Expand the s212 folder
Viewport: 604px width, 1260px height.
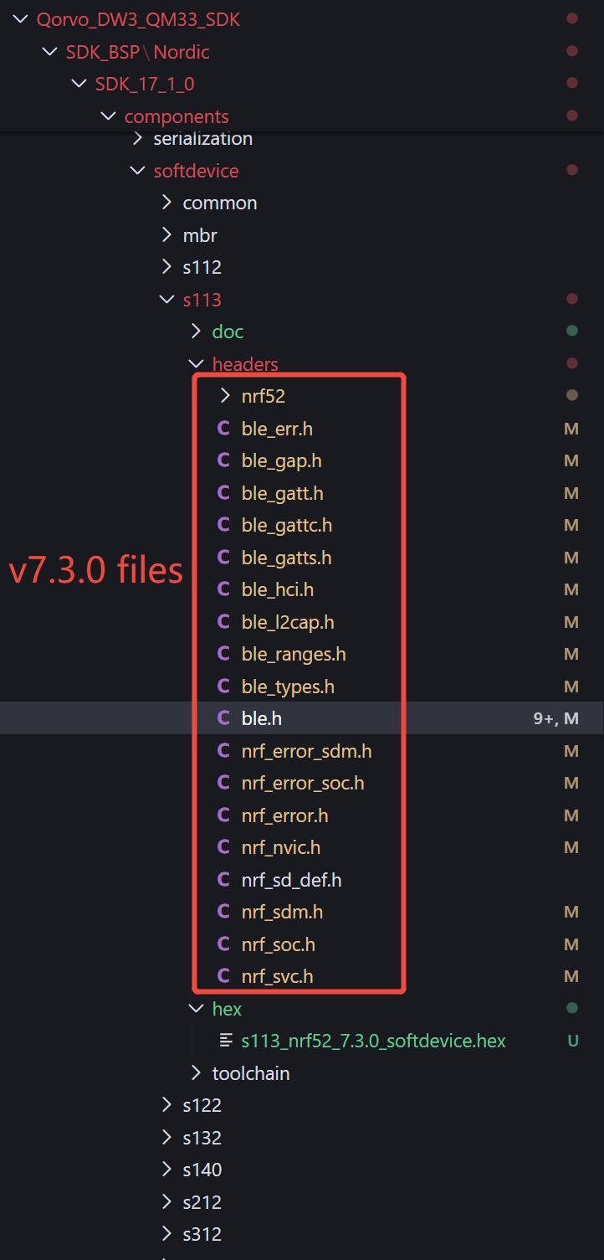166,1202
